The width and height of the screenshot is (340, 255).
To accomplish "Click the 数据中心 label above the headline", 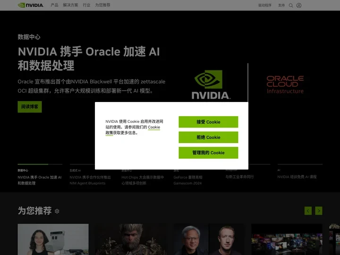I will (x=29, y=37).
